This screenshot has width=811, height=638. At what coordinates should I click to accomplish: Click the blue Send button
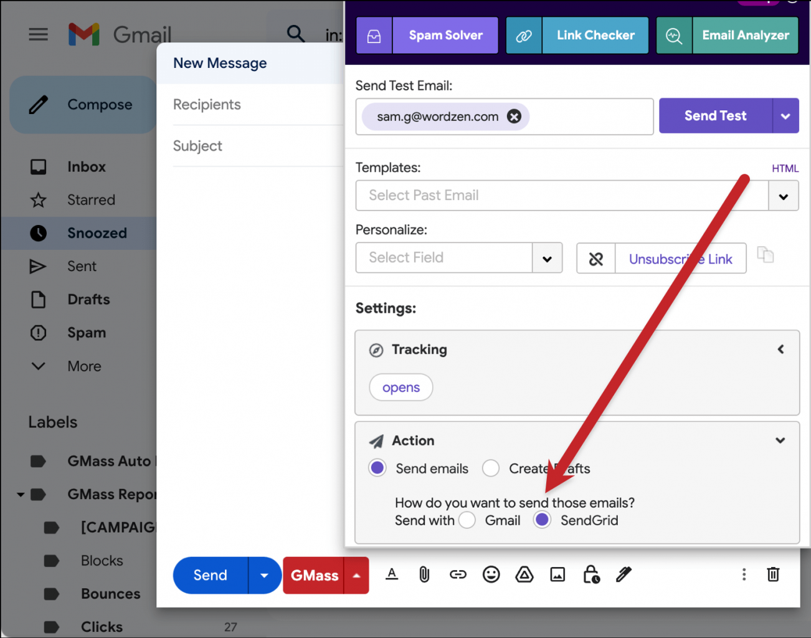click(211, 575)
